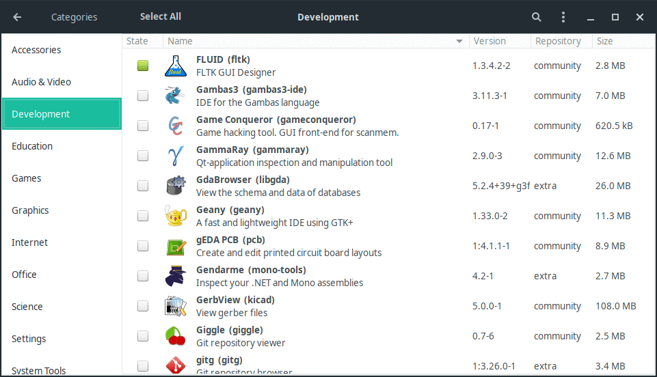
Task: Enable the GdaBrowser checkbox
Action: [x=143, y=186]
